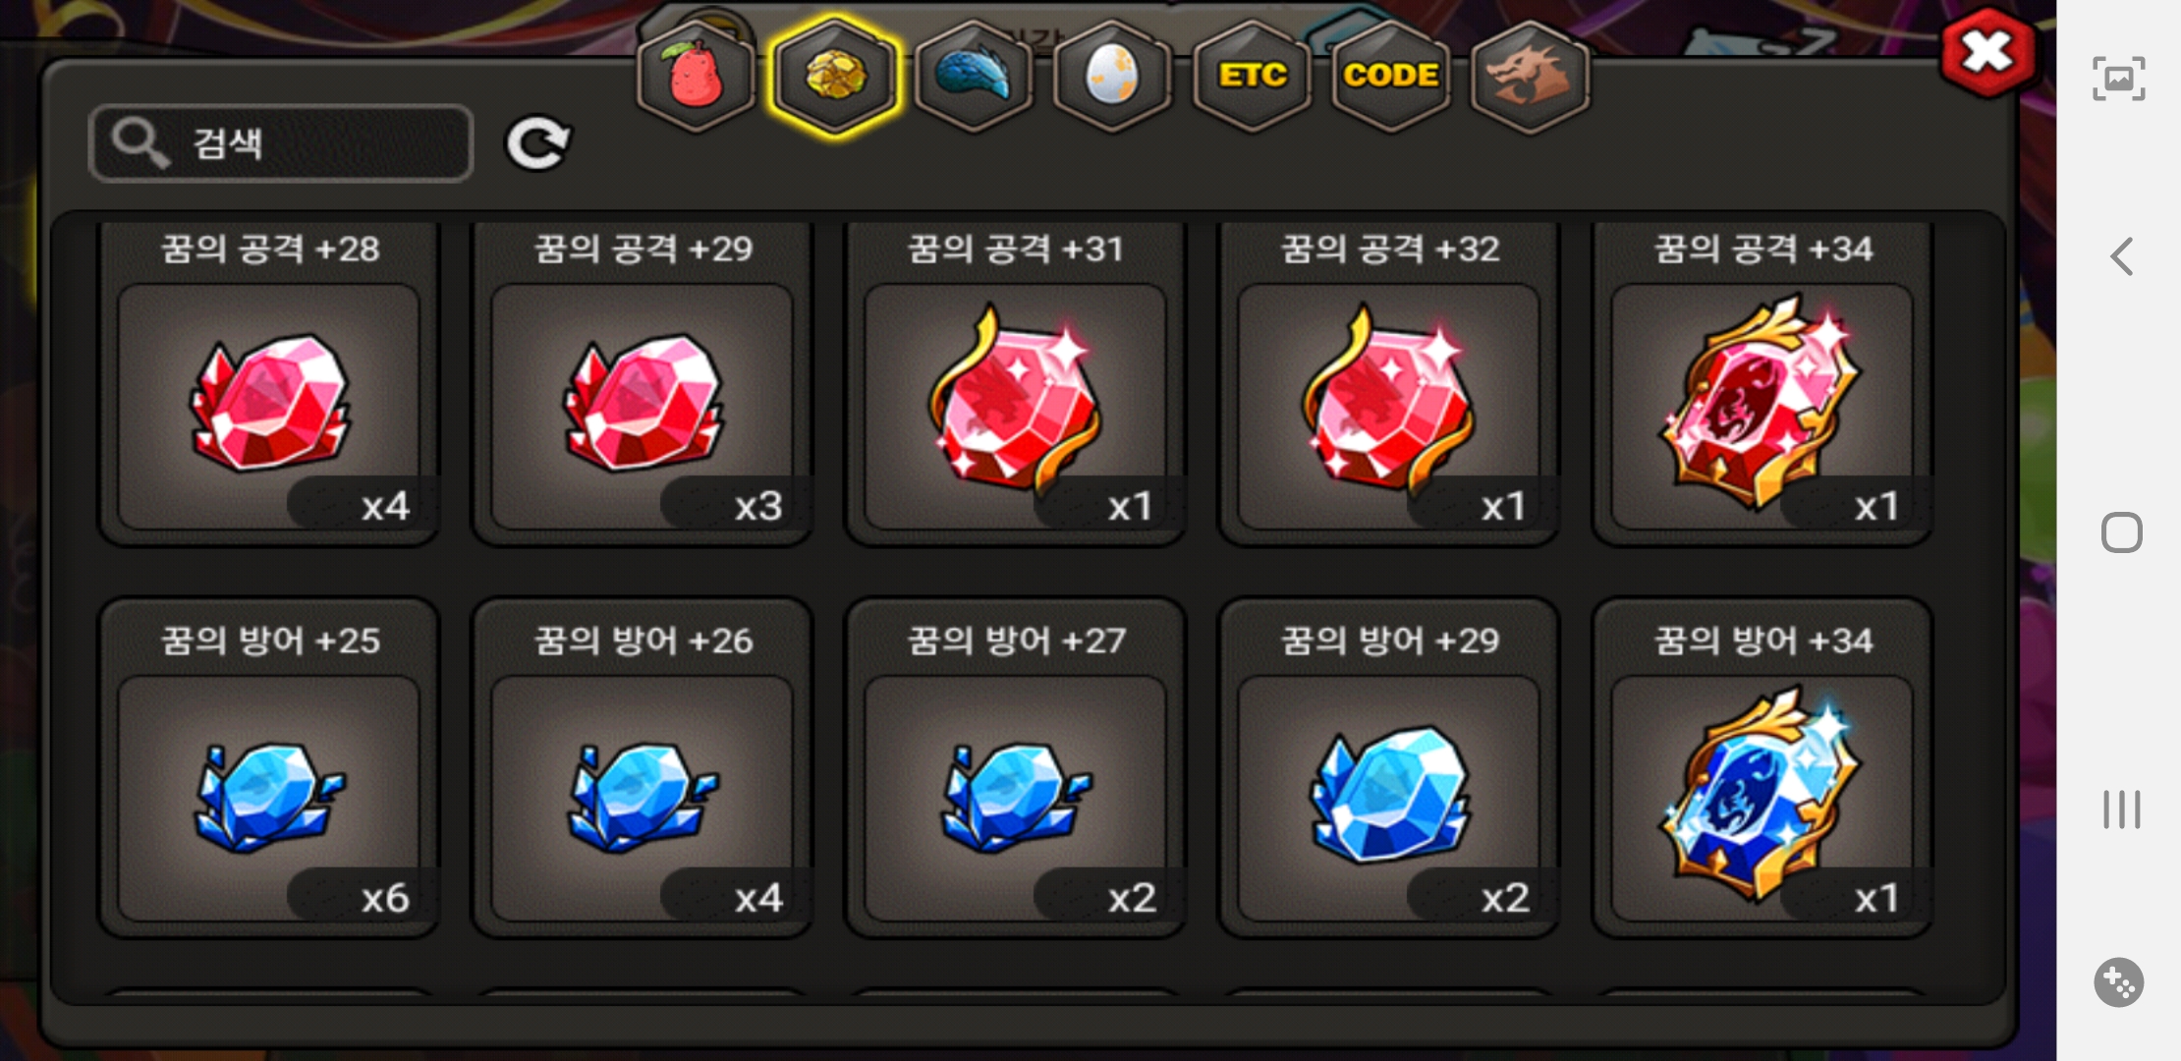
Task: Pick the 꿈의 방어 +34 ornate gem
Action: tap(1762, 768)
